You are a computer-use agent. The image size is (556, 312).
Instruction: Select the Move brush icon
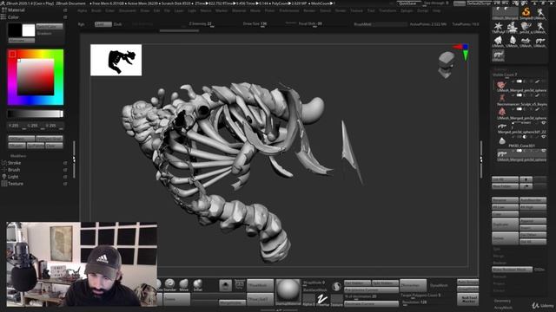pyautogui.click(x=183, y=284)
